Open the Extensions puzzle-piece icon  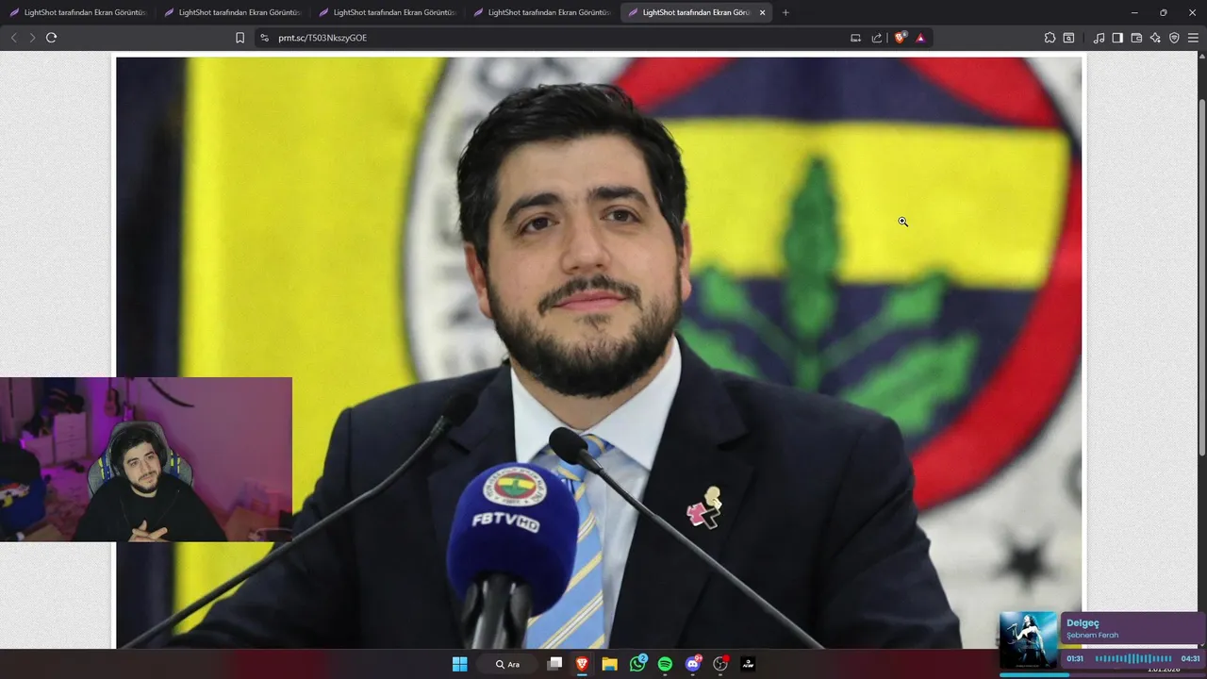click(x=1050, y=38)
